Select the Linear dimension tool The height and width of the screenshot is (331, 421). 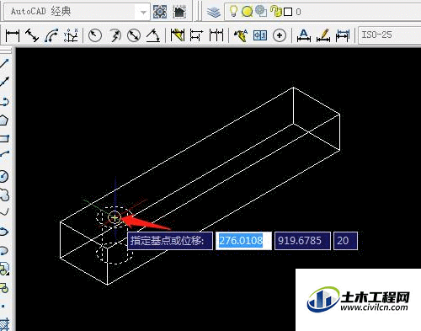click(13, 35)
